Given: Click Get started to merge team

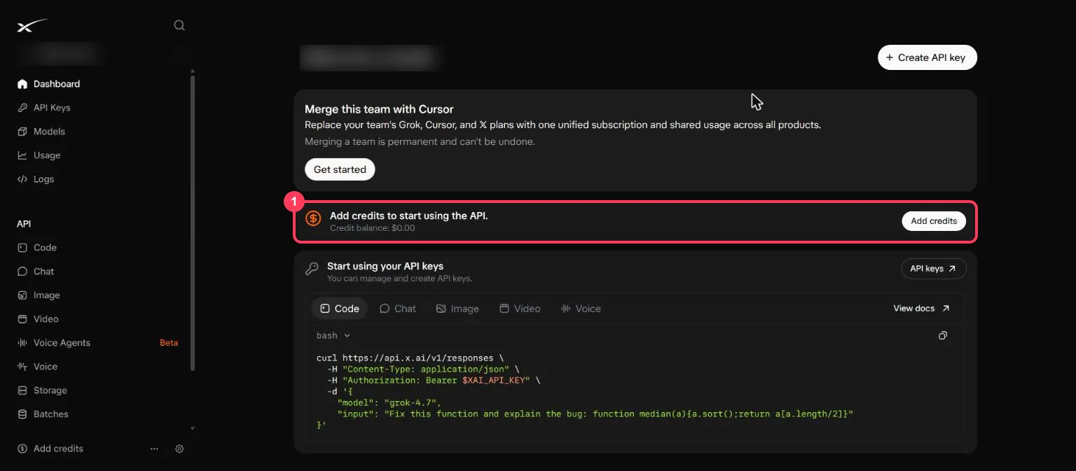Looking at the screenshot, I should pos(340,169).
